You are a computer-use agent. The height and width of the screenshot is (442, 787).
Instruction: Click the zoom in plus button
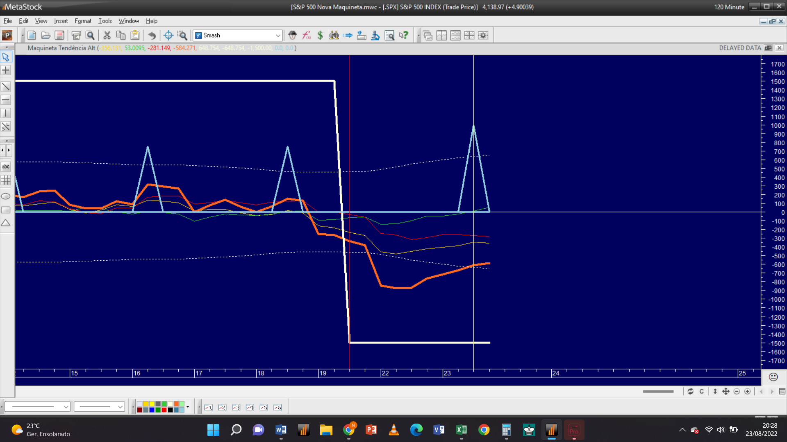pos(747,392)
